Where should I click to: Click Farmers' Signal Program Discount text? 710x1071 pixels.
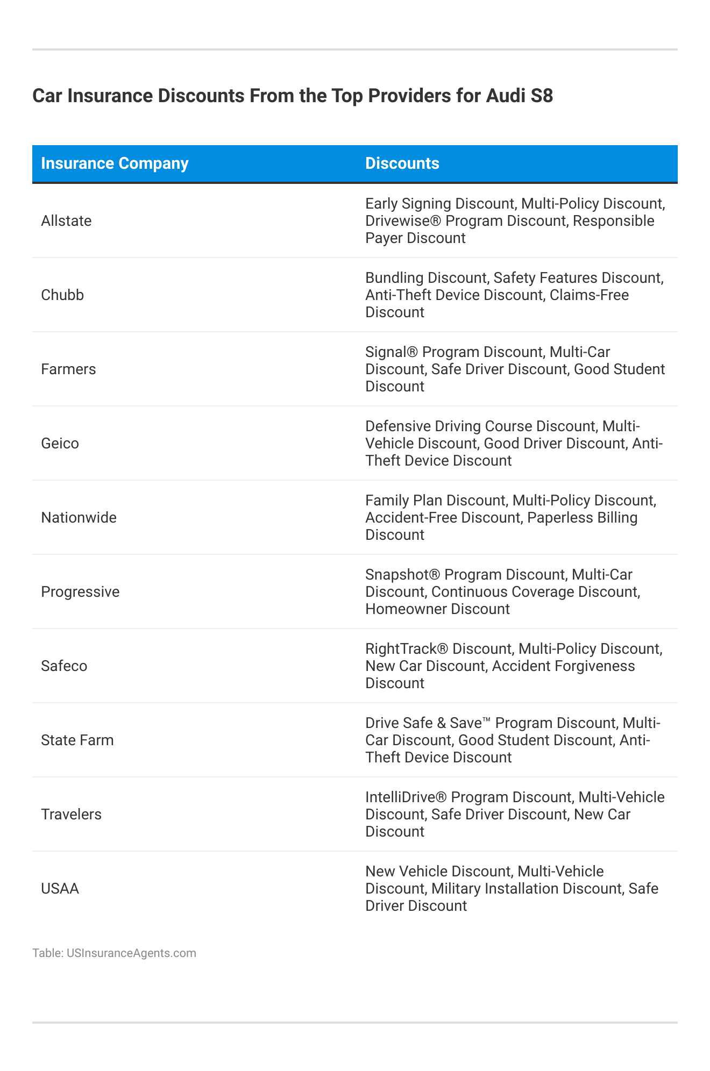(453, 352)
